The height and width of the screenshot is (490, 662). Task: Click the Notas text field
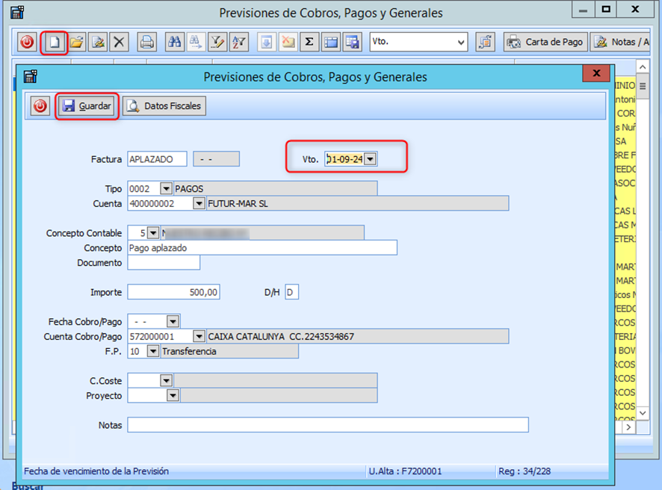[x=327, y=425]
